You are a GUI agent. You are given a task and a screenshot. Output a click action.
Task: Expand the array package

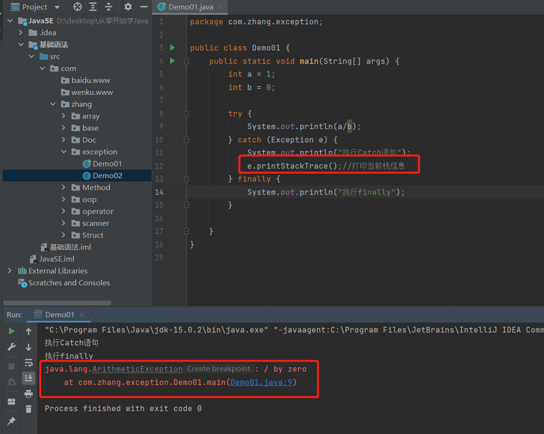(63, 116)
